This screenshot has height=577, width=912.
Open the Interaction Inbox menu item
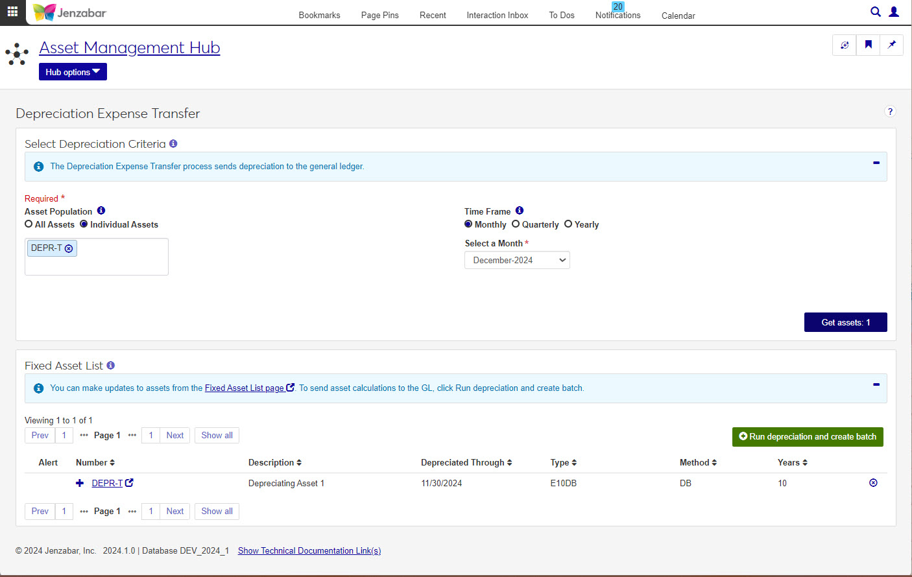(x=497, y=15)
